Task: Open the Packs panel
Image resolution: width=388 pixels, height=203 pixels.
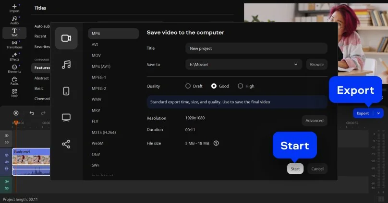Action: pyautogui.click(x=14, y=81)
